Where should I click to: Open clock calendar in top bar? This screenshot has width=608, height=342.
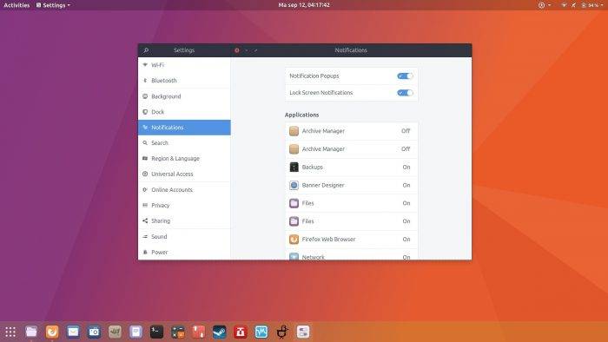pyautogui.click(x=304, y=5)
